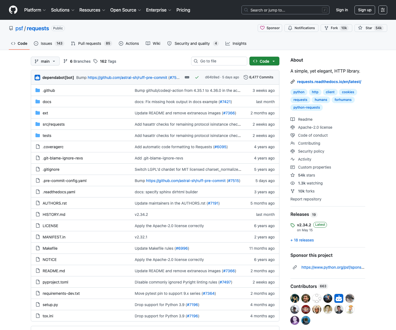The width and height of the screenshot is (396, 330).
Task: Open the Actions tab
Action: point(129,43)
